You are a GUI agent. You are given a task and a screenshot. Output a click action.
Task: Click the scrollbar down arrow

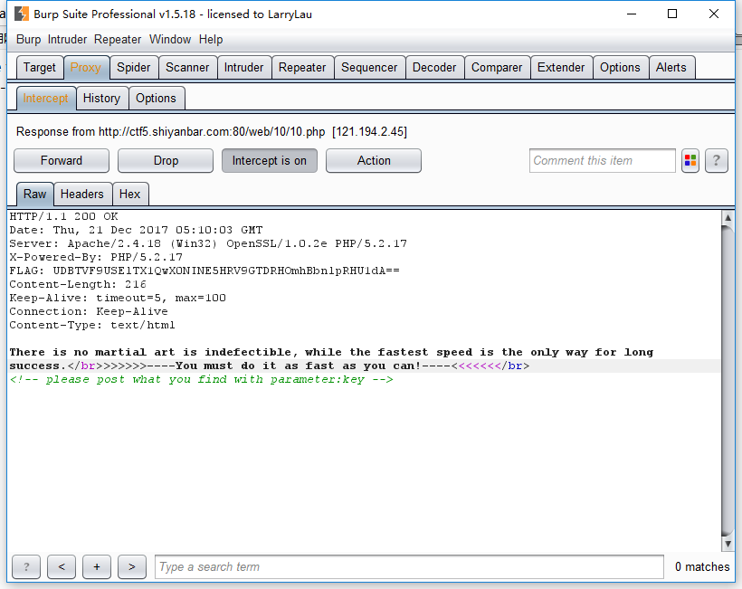coord(728,544)
